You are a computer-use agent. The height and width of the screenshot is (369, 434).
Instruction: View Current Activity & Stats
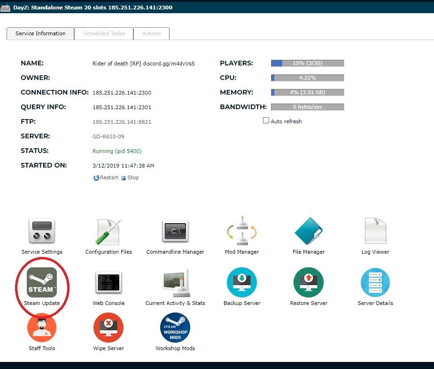pos(175,282)
